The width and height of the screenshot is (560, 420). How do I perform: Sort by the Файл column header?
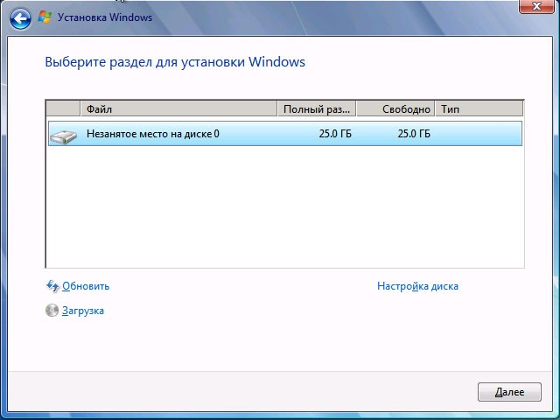click(x=178, y=108)
